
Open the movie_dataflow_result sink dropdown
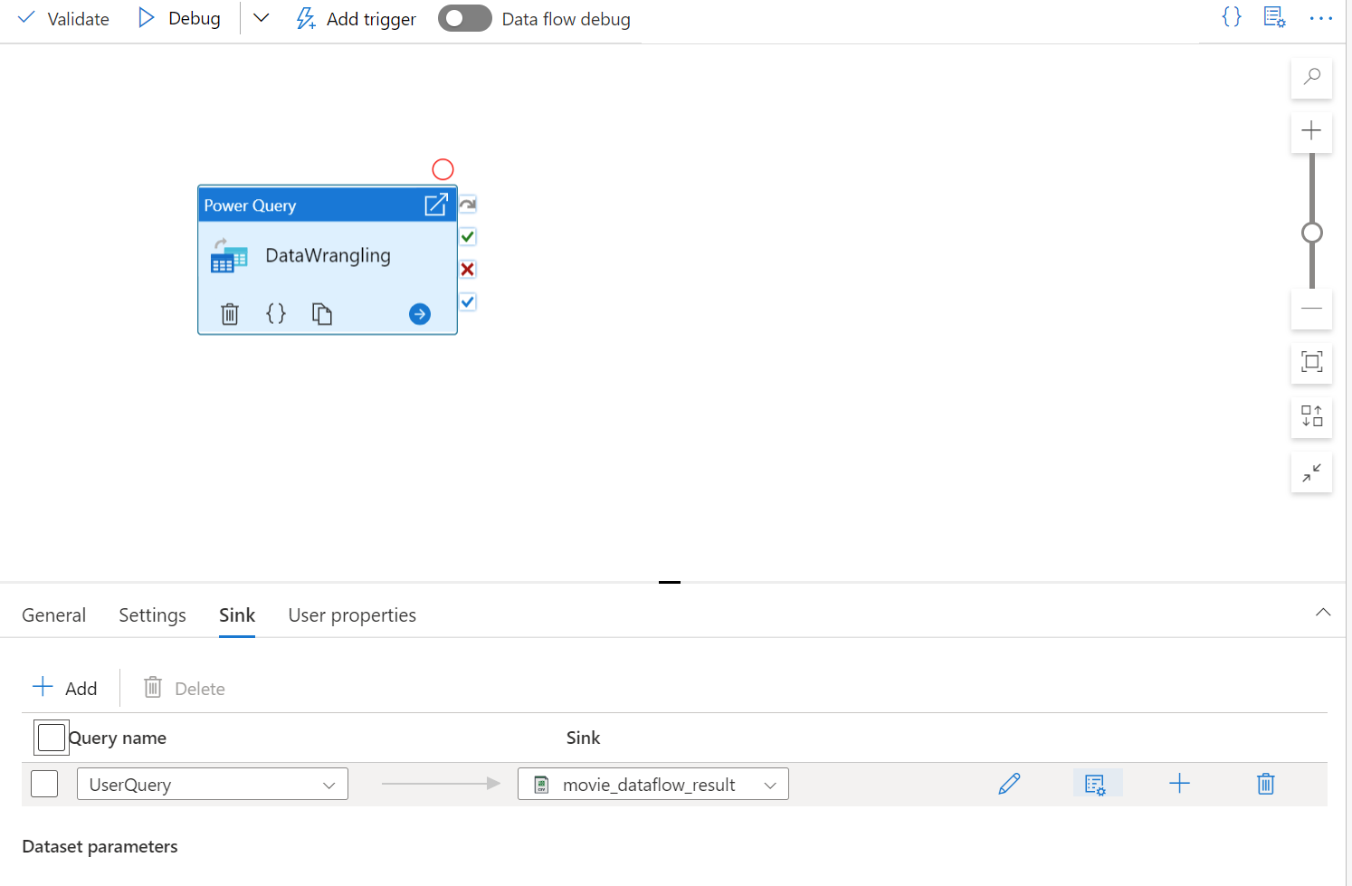(x=770, y=784)
